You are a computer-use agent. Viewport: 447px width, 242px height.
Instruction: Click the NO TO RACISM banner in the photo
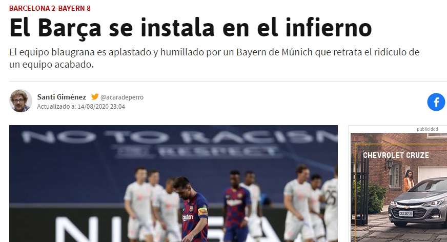(179, 137)
